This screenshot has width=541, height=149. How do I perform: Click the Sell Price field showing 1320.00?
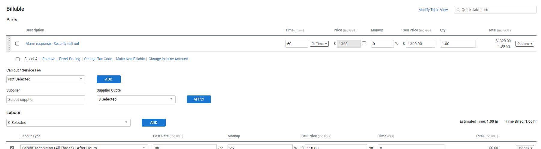click(x=420, y=44)
